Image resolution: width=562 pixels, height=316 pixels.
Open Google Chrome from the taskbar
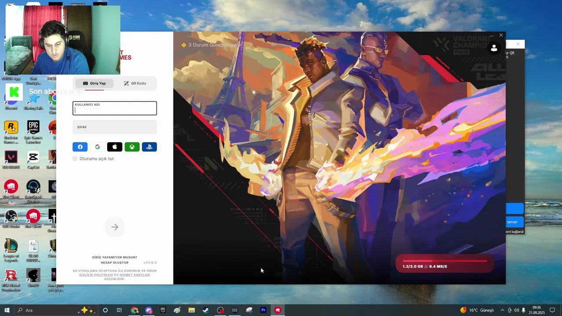click(x=134, y=310)
